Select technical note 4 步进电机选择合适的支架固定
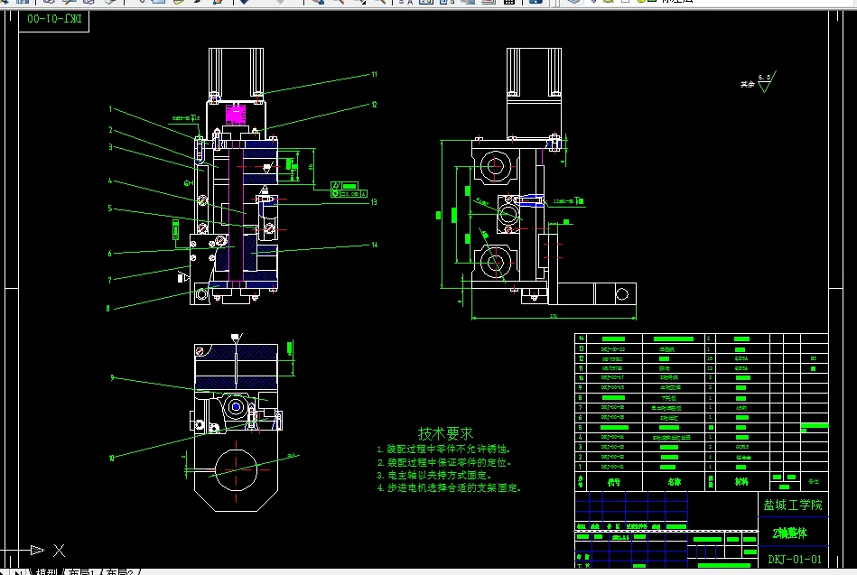The image size is (857, 575). pos(449,487)
